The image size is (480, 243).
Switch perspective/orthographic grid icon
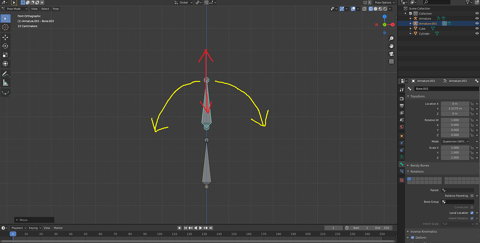click(x=391, y=61)
